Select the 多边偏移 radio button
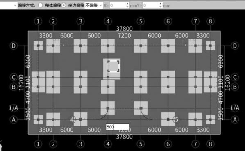The image size is (245, 151). tap(64, 5)
